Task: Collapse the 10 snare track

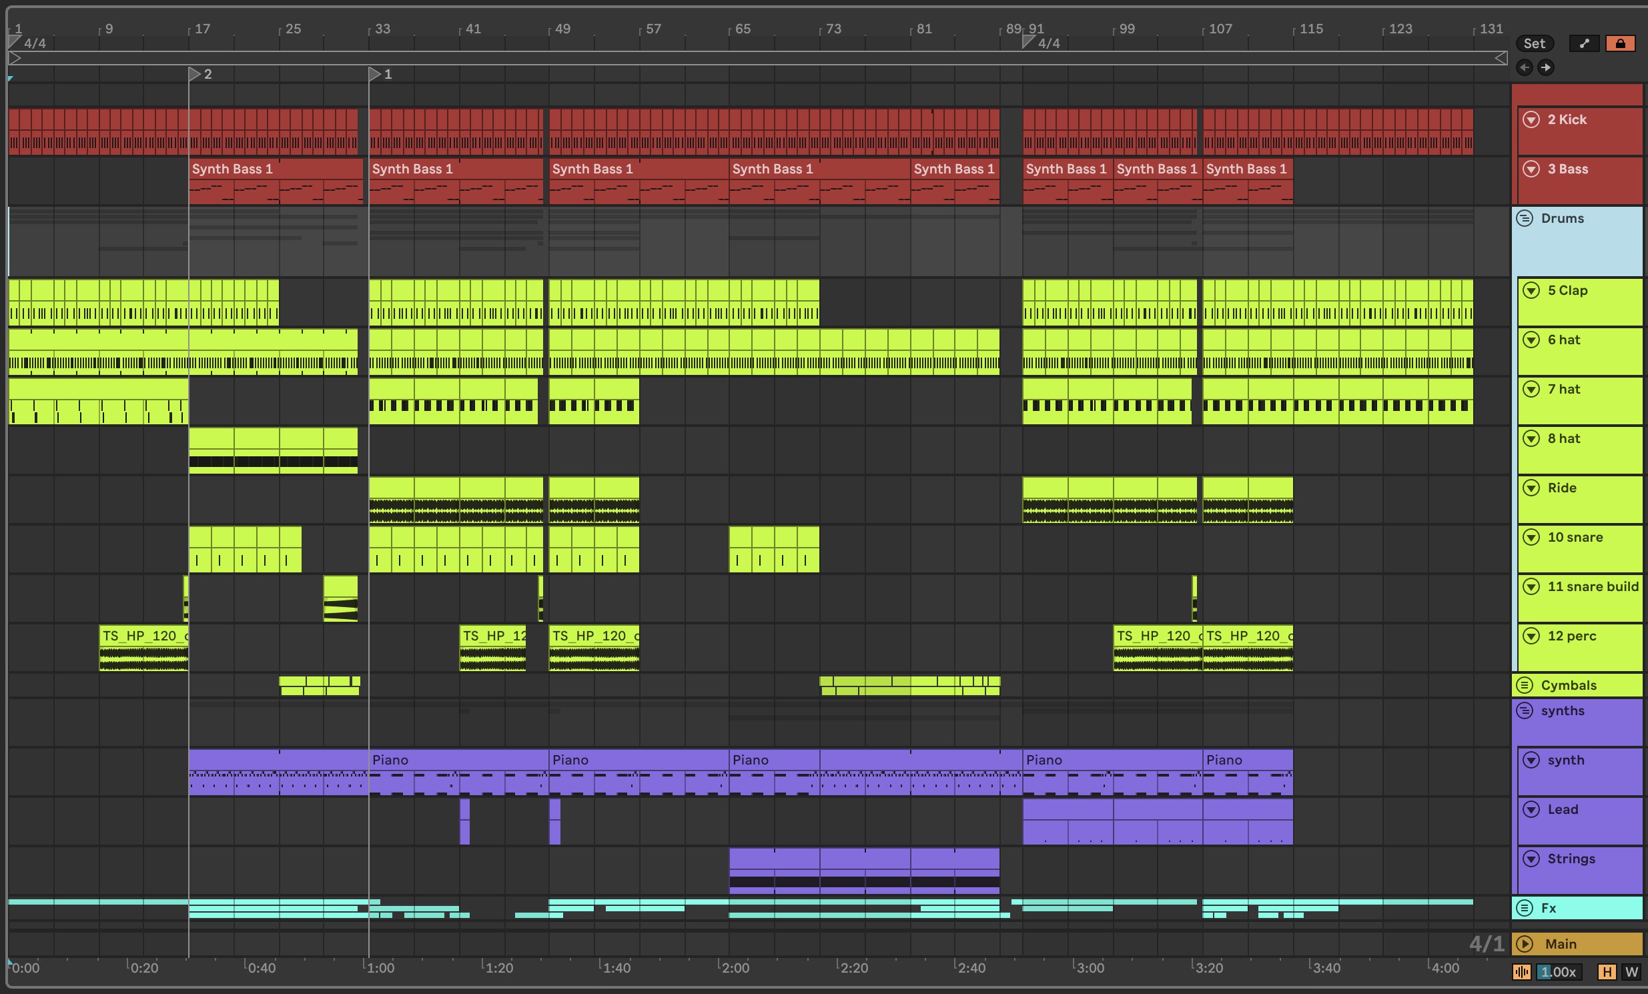Action: coord(1531,537)
